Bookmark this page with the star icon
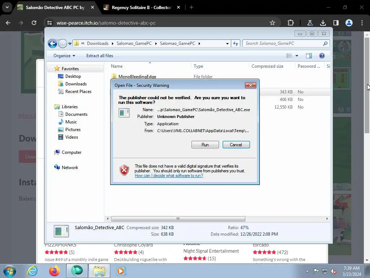This screenshot has width=370, height=278. [x=272, y=23]
